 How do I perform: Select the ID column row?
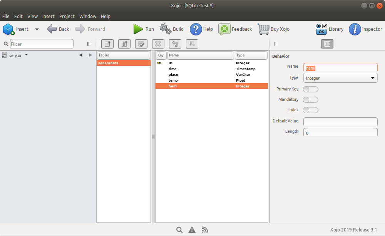click(212, 63)
